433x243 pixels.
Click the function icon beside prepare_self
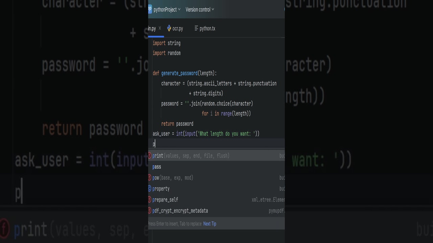150,199
